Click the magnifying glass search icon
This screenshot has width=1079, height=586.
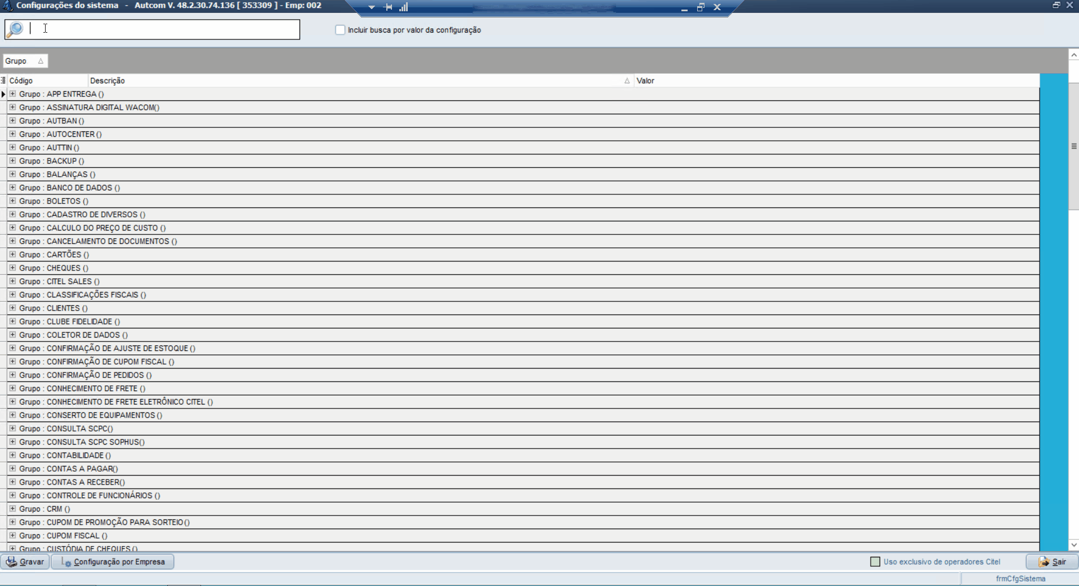pos(15,29)
